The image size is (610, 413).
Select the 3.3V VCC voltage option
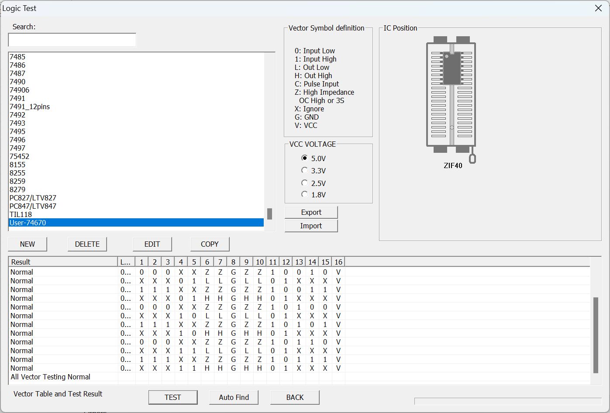(305, 170)
